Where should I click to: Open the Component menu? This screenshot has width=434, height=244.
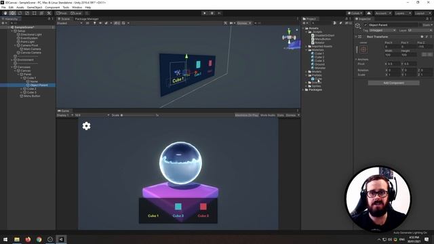click(52, 7)
